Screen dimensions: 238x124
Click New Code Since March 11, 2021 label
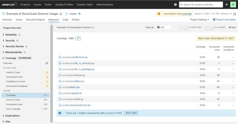pos(216,38)
